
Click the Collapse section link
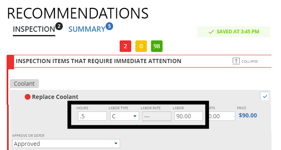[x=246, y=61]
